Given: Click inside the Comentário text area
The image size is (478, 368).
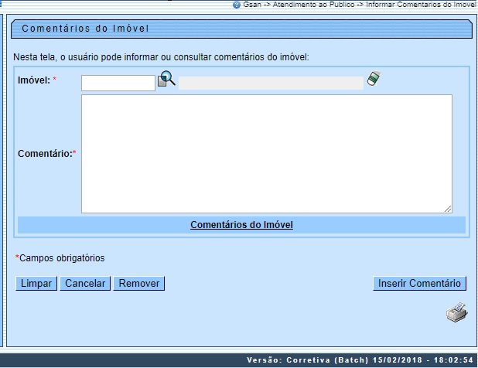Looking at the screenshot, I should tap(266, 153).
